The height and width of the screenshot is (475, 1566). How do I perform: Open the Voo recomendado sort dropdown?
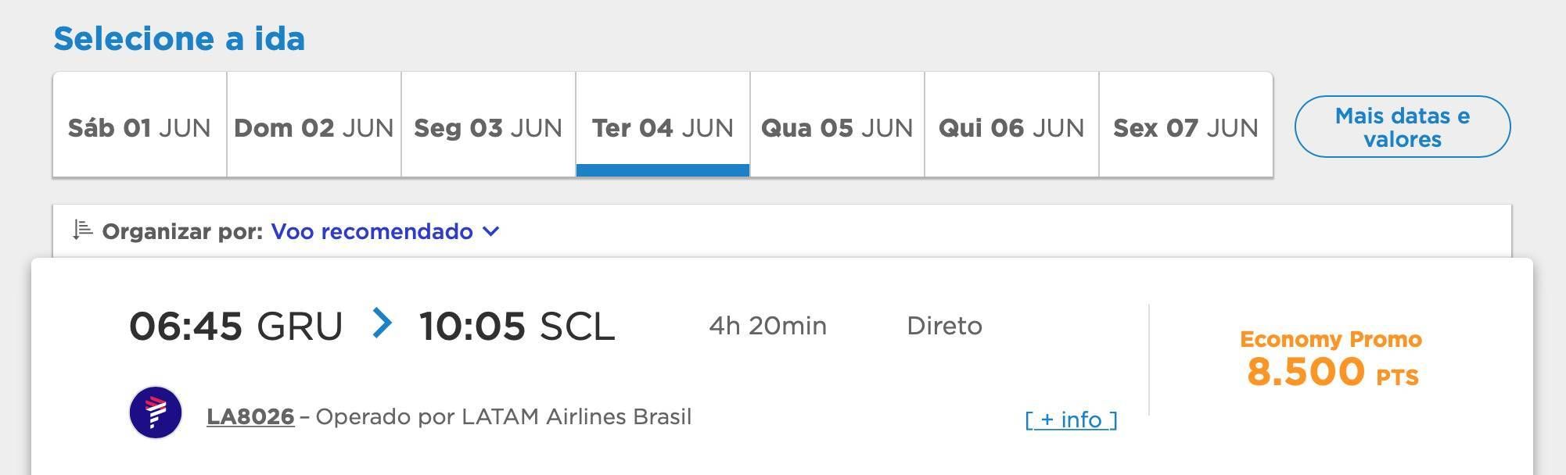(372, 231)
